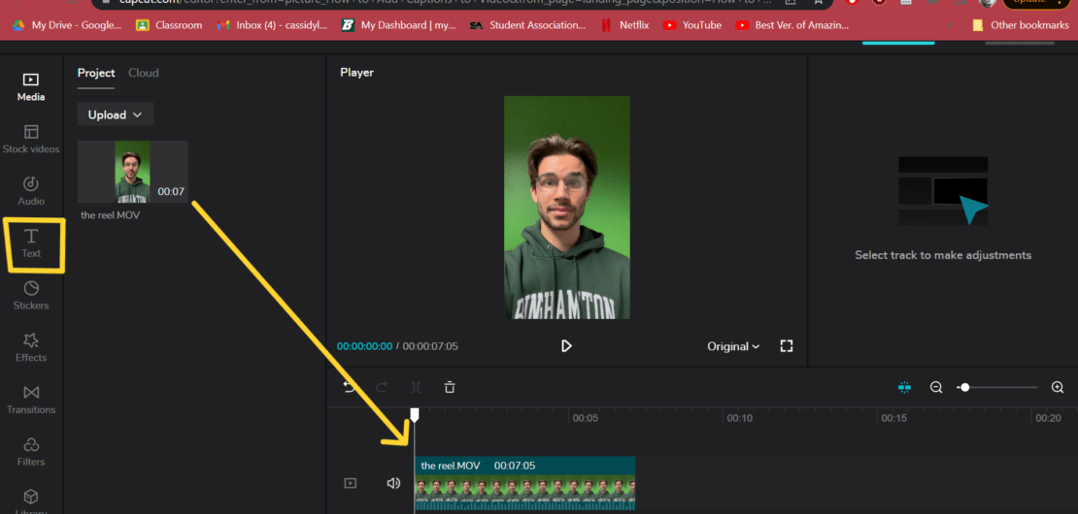Screen dimensions: 1078x514
Task: Click the reel.MOV file name label
Action: [110, 214]
